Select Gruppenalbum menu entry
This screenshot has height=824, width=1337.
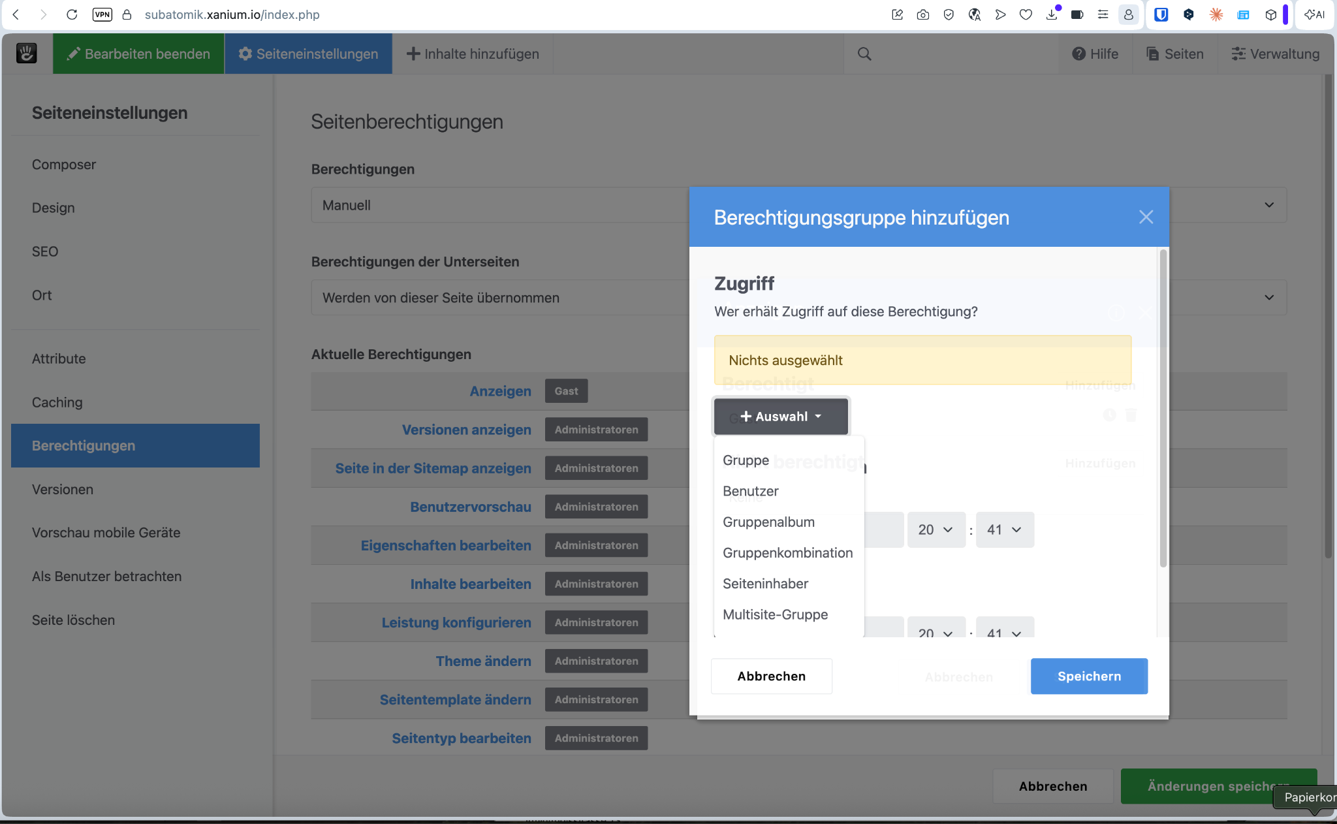[768, 522]
